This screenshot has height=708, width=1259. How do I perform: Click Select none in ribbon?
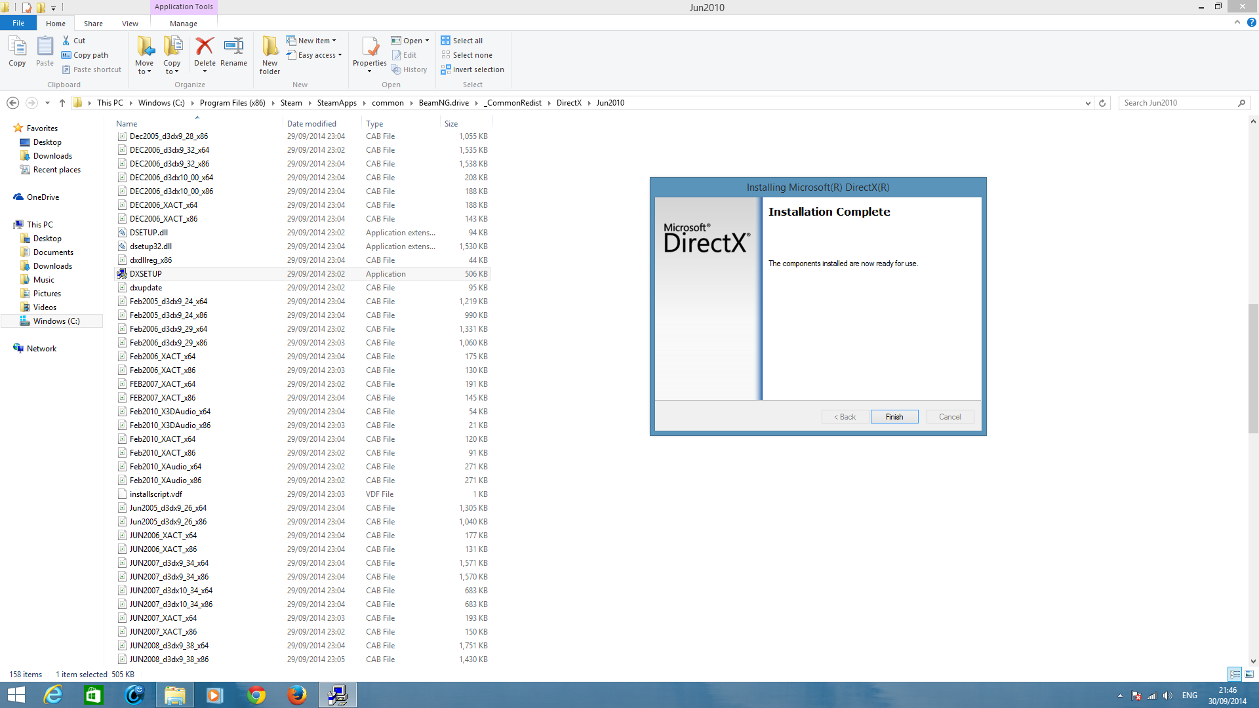(466, 55)
